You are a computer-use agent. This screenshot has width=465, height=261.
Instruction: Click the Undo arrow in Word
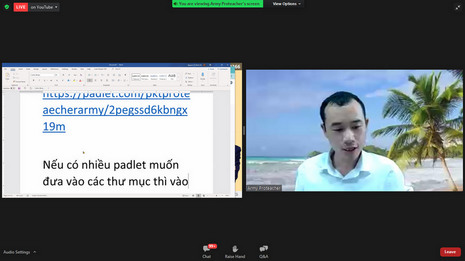25,88
